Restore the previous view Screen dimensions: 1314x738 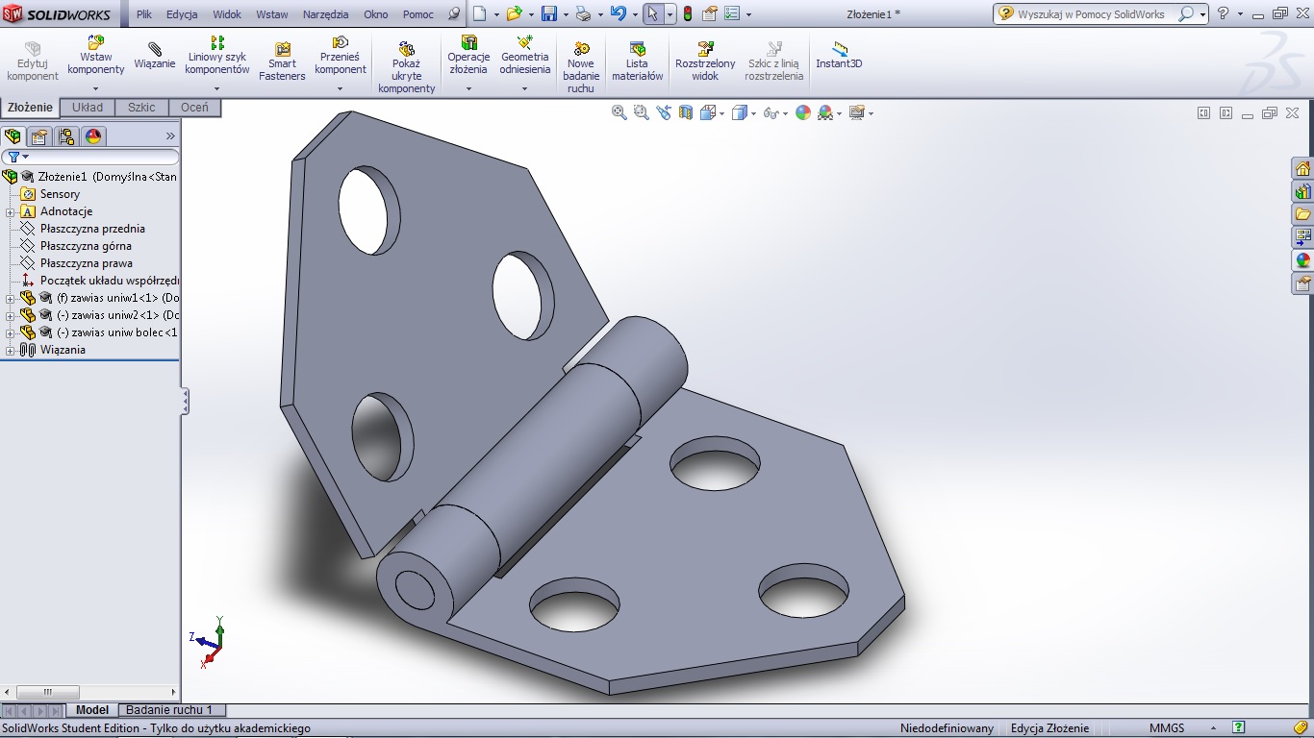point(664,112)
